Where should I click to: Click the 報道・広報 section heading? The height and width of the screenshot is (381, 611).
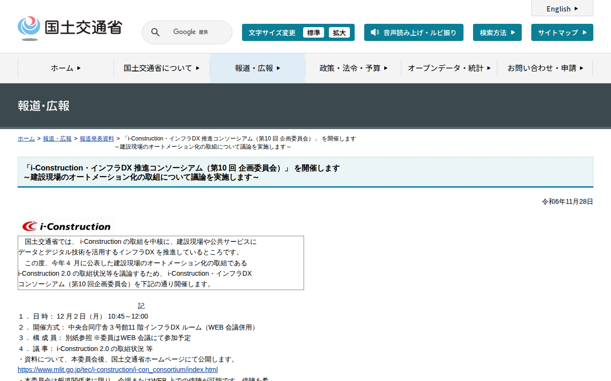[44, 106]
